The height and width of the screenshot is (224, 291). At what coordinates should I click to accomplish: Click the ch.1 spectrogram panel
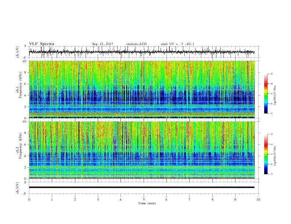coord(141,89)
